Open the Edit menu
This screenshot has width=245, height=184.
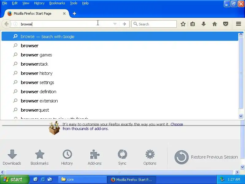click(x=15, y=3)
